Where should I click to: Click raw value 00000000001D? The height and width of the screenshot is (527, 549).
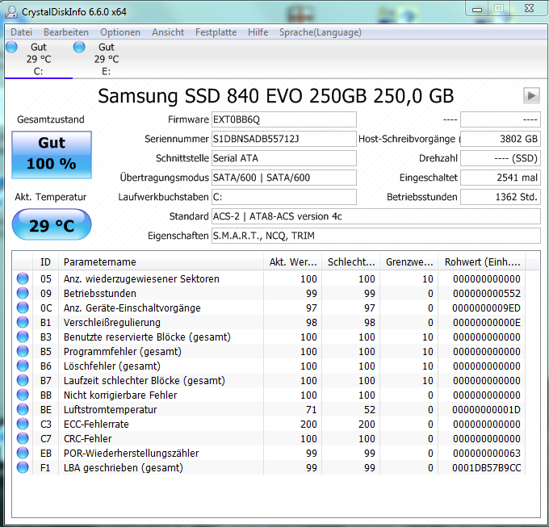point(486,410)
